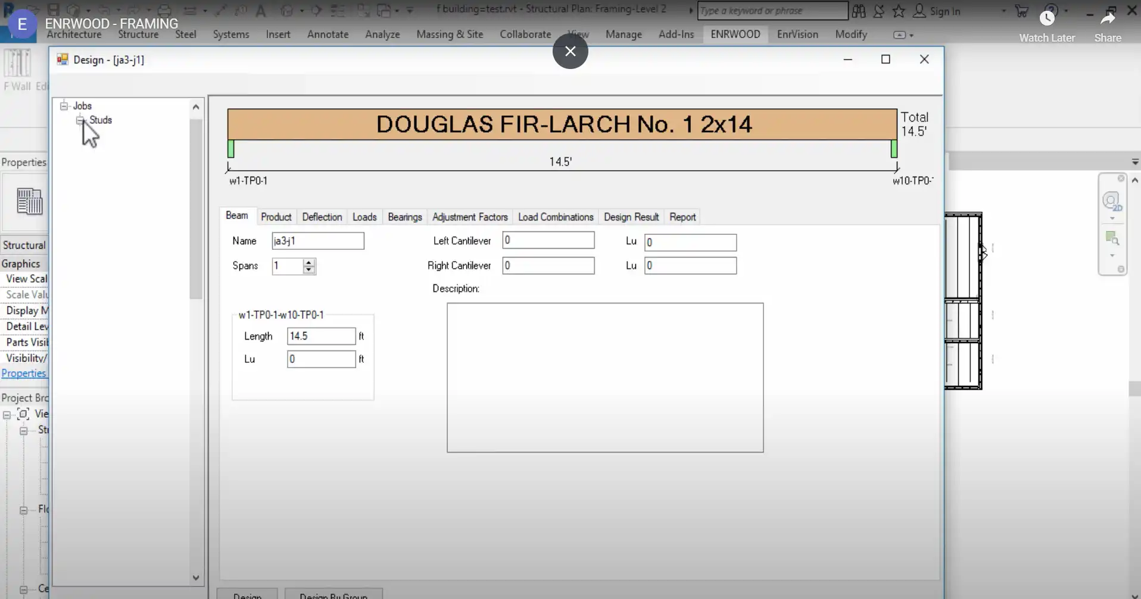Select the Adjustment Factors tab
The image size is (1141, 599).
point(470,217)
